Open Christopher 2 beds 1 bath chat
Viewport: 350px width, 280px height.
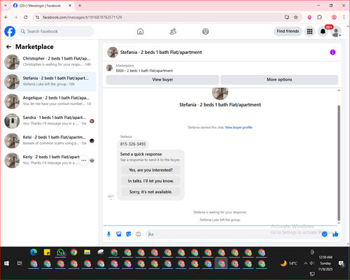tap(49, 62)
